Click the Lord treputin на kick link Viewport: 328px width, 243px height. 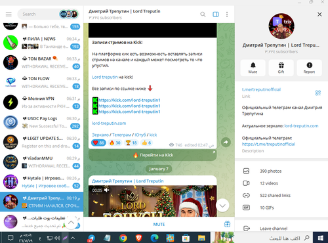tap(105, 77)
